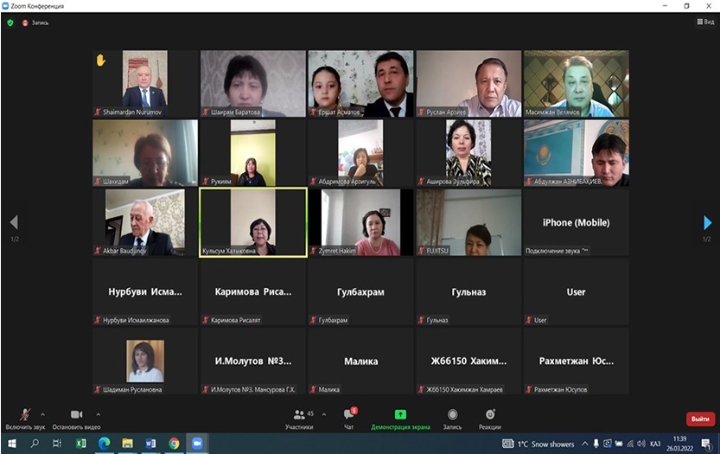This screenshot has width=720, height=454.
Task: Stop video with Остановить видео button
Action: pyautogui.click(x=76, y=416)
